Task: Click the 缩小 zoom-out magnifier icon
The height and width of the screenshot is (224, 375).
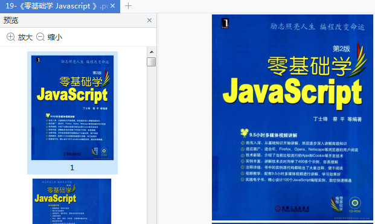Action: 40,37
